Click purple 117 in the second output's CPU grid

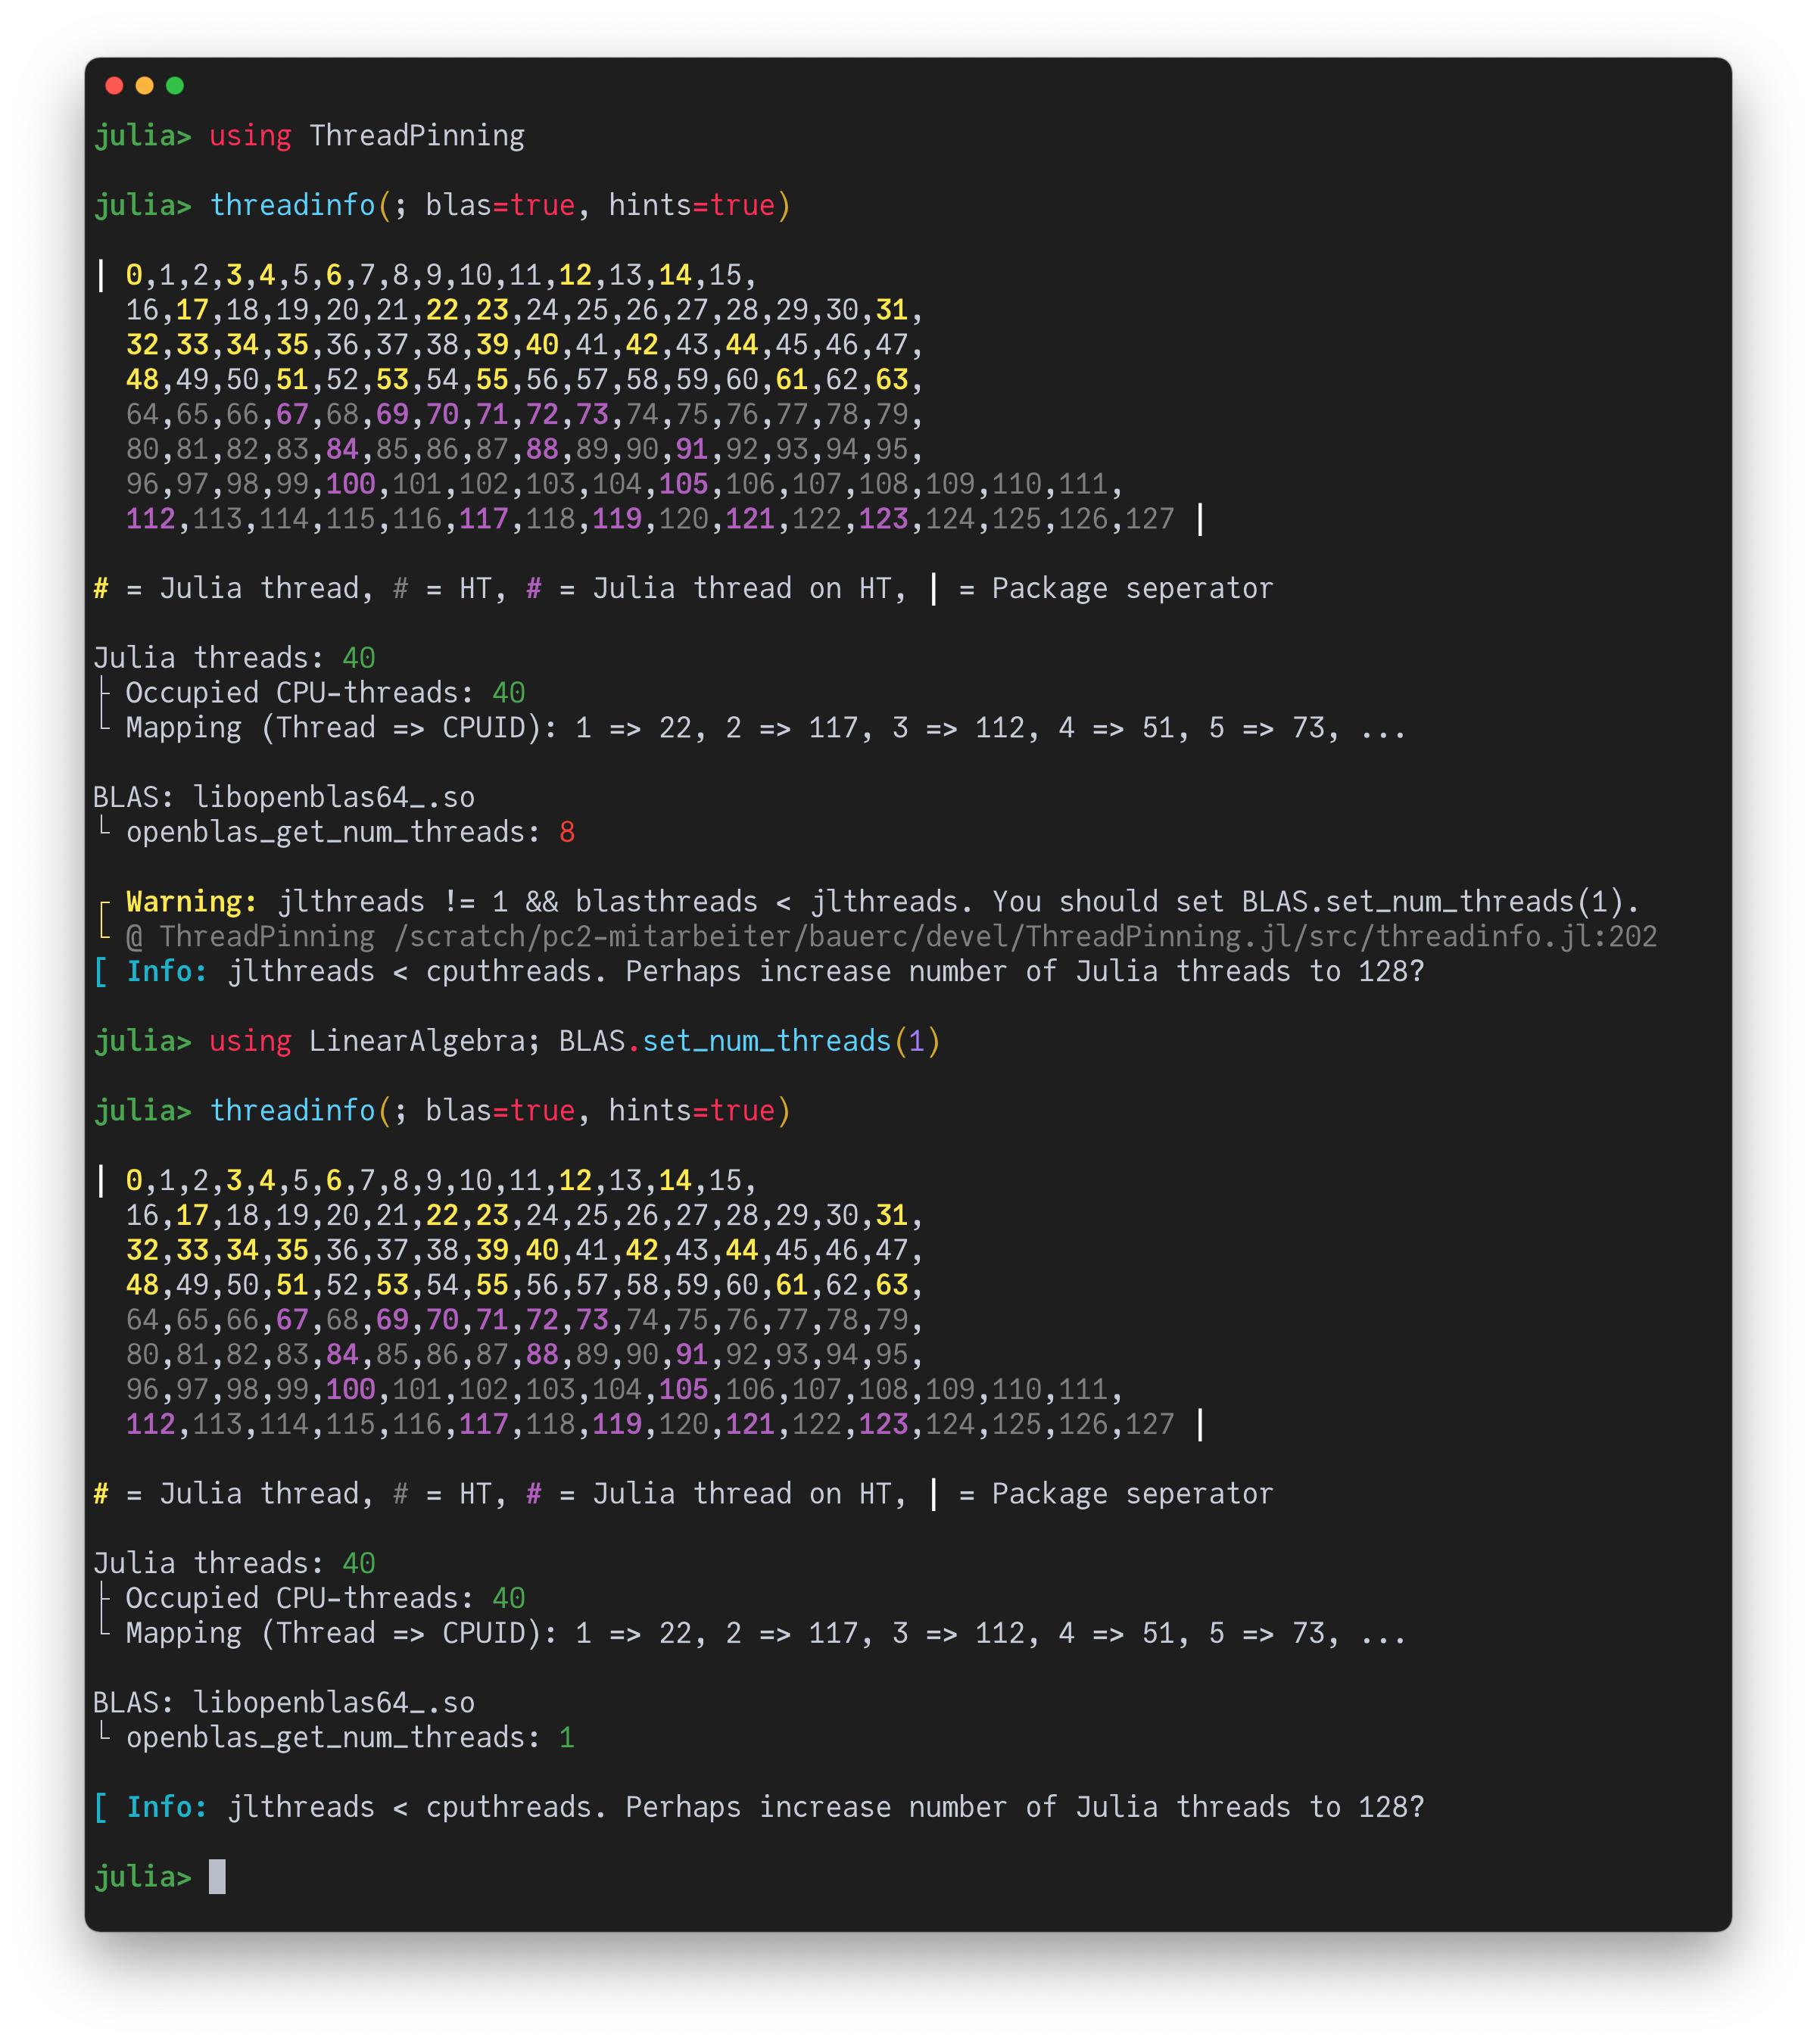coord(484,1424)
